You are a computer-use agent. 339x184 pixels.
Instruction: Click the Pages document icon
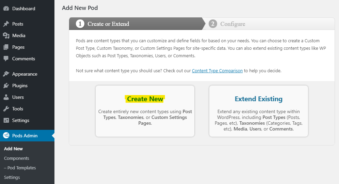point(6,47)
